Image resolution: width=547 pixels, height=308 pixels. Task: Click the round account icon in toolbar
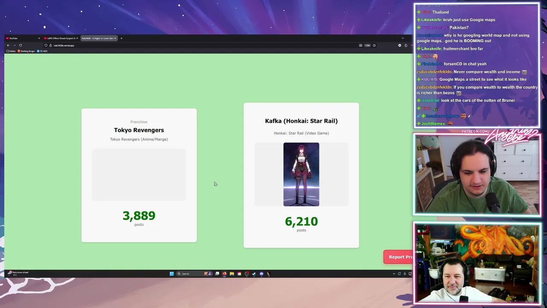pyautogui.click(x=400, y=45)
